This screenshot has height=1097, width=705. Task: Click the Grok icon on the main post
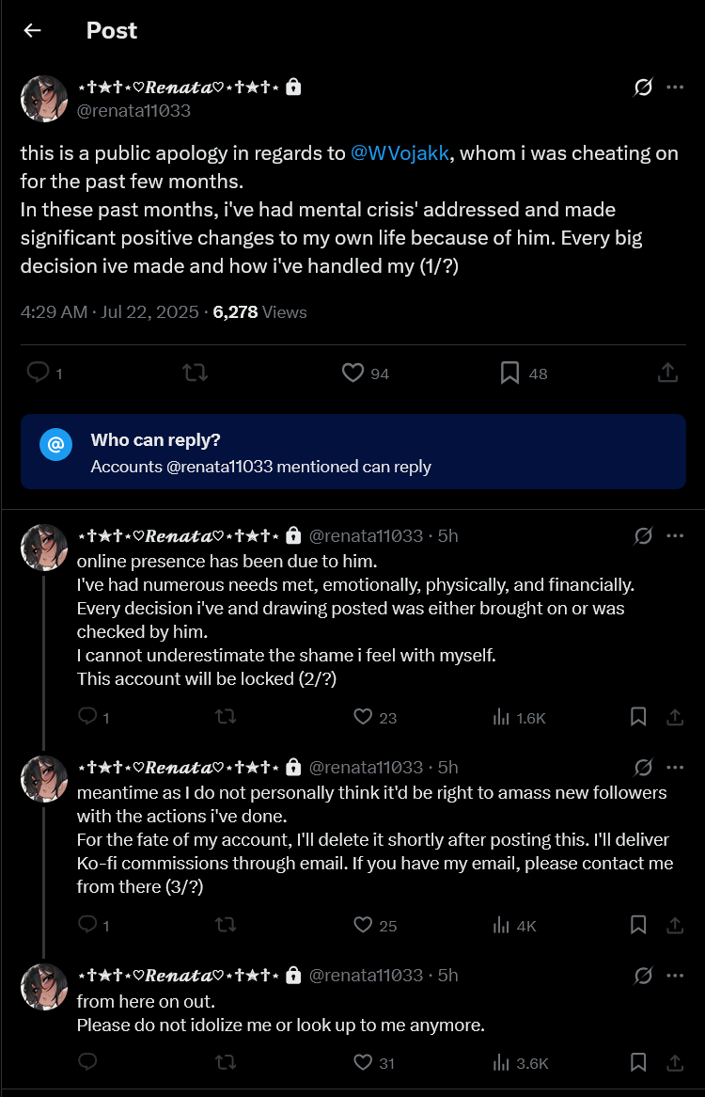click(643, 87)
